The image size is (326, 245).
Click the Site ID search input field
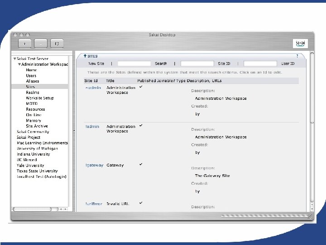pos(197,64)
